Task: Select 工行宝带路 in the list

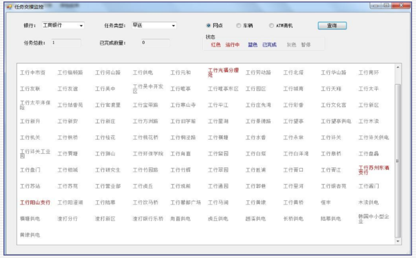Action: [146, 105]
